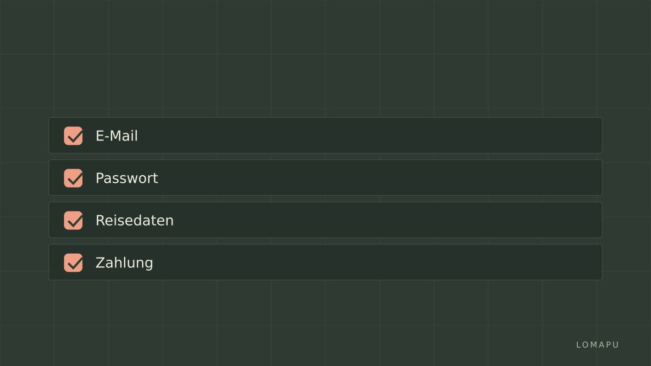Click the checkmark icon beside Passwort
The width and height of the screenshot is (651, 366).
75,177
